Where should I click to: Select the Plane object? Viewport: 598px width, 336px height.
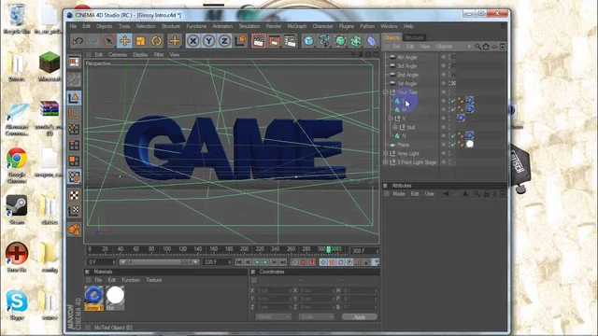pyautogui.click(x=403, y=145)
